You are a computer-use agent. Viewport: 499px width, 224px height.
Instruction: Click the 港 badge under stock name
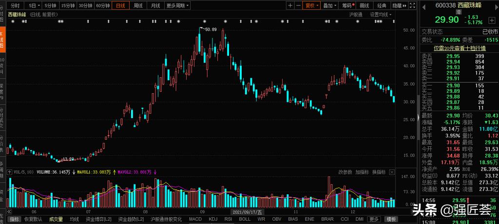tap(458, 12)
